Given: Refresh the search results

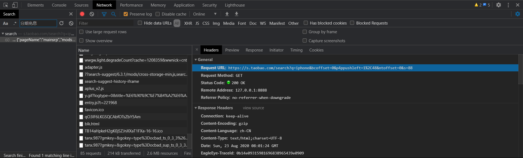Looking at the screenshot, I should [x=62, y=23].
